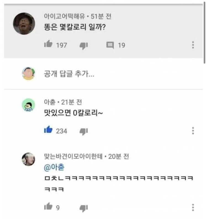207x219 pixels.
Task: Open more options for the top comment
Action: [x=193, y=45]
